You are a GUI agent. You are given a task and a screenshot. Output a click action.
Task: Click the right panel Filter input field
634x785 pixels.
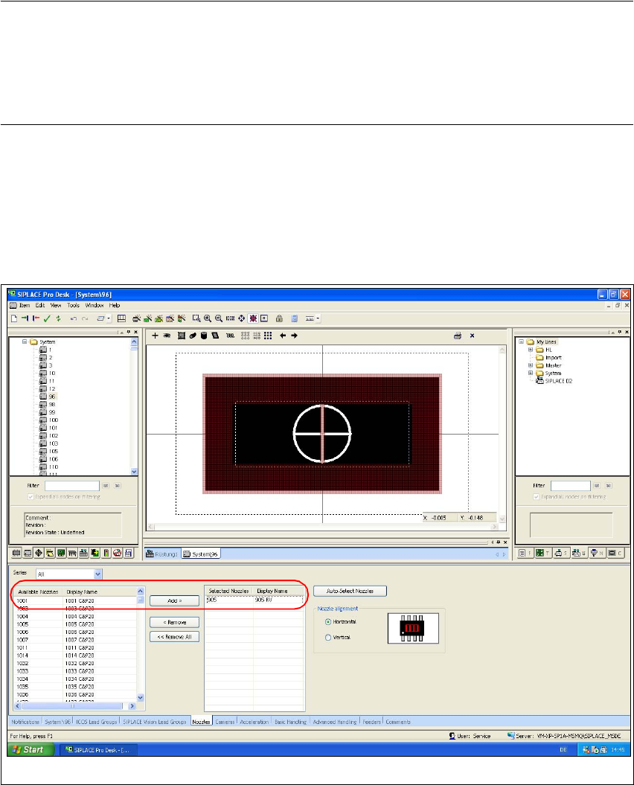tap(571, 486)
